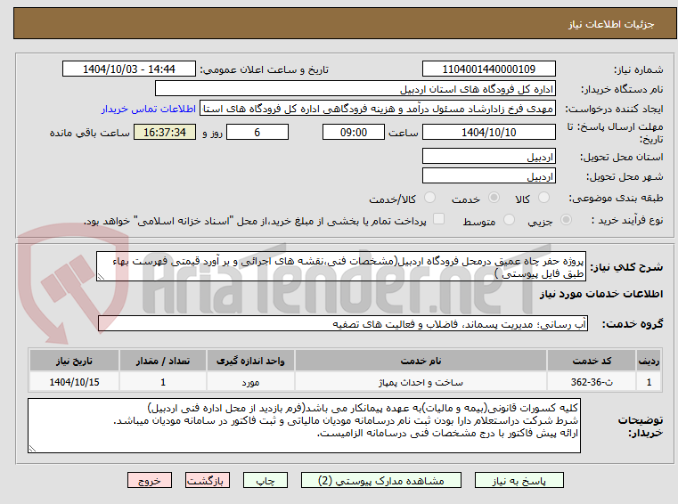Click the اطلاعات خدمات مورد نیاز heading
This screenshot has height=504, width=678.
click(x=601, y=294)
